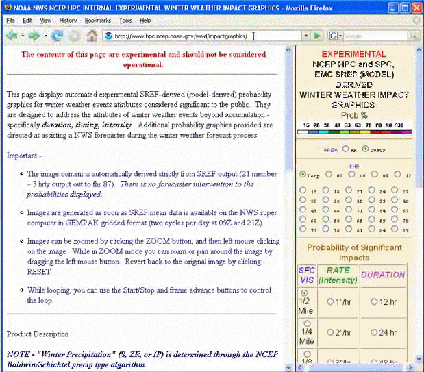Open the Back history dropdown arrow

pyautogui.click(x=23, y=36)
